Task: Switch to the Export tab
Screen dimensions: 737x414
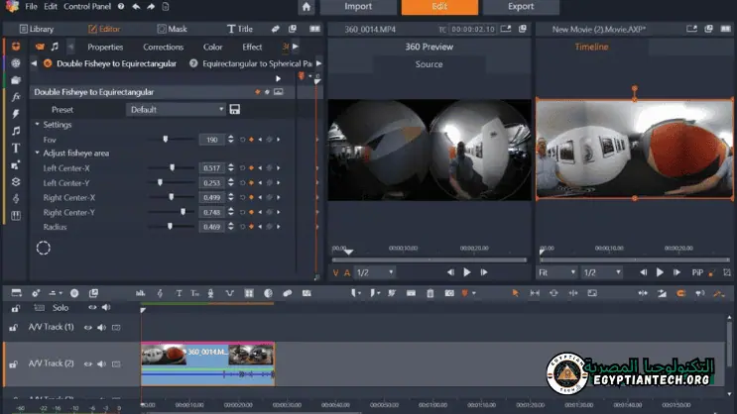Action: click(x=521, y=7)
